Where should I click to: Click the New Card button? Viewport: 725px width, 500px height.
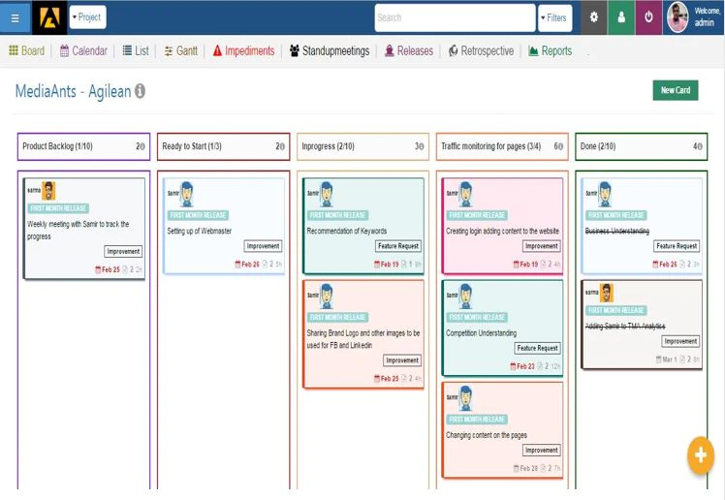pos(675,90)
